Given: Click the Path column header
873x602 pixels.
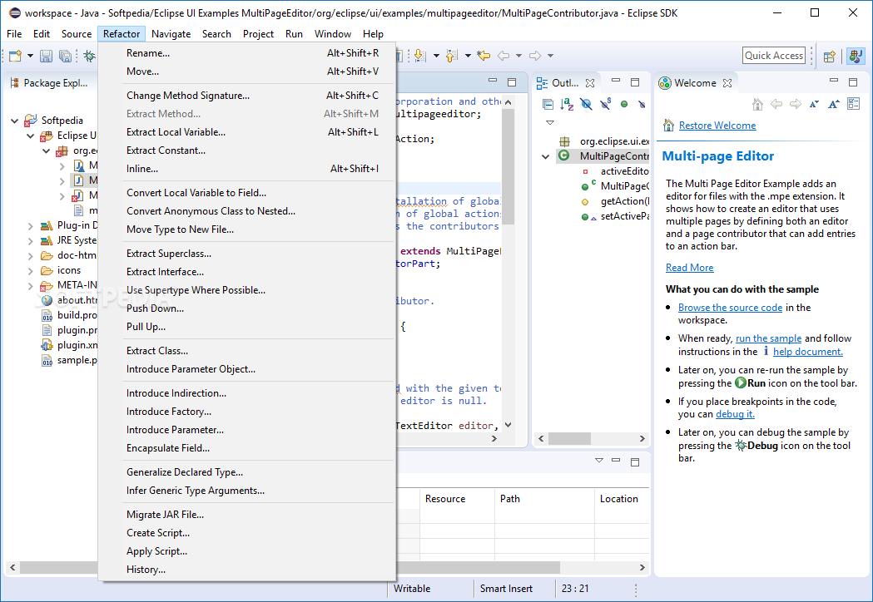Looking at the screenshot, I should point(544,499).
